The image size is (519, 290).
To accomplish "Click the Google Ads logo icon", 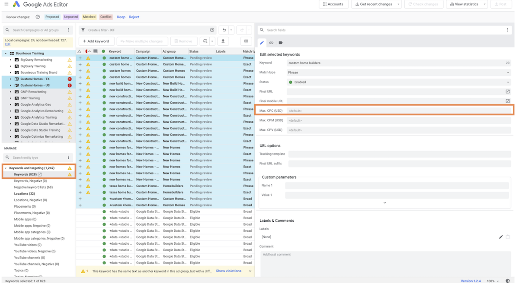I will [16, 4].
